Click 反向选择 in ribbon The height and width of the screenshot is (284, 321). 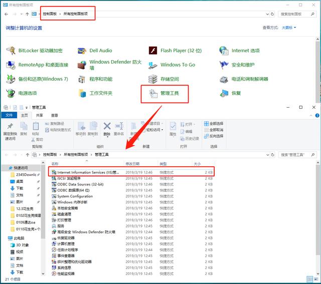[214, 136]
